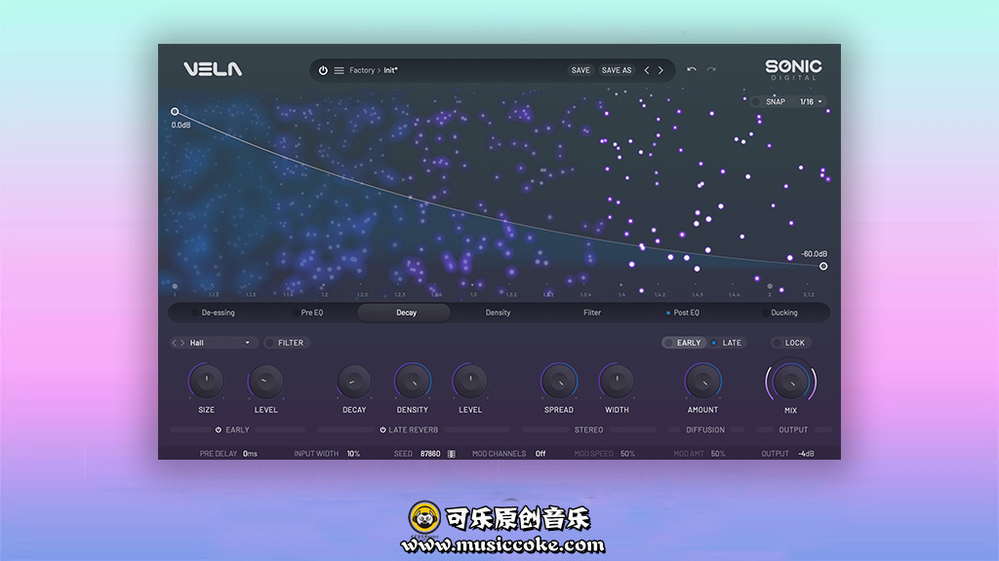Click the MIX knob
This screenshot has height=561, width=999.
click(x=790, y=382)
